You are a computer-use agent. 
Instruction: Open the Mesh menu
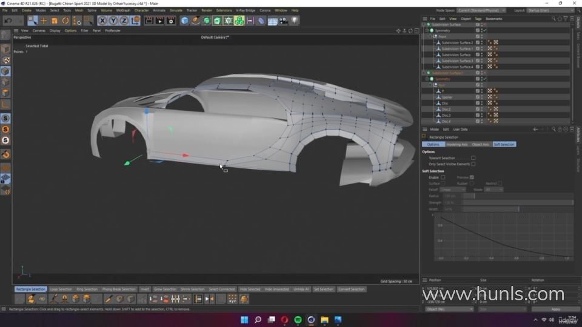pos(79,10)
